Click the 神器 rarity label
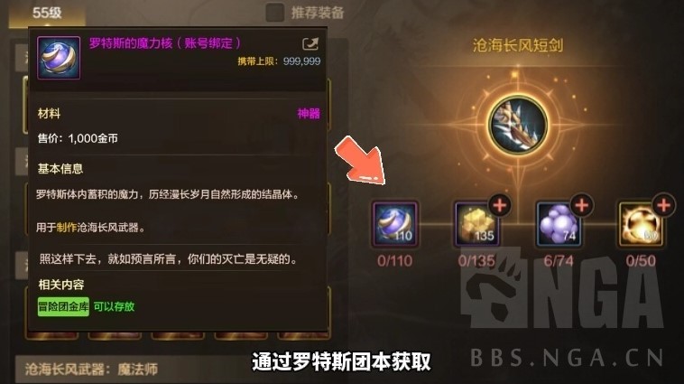This screenshot has height=384, width=684. tap(309, 114)
